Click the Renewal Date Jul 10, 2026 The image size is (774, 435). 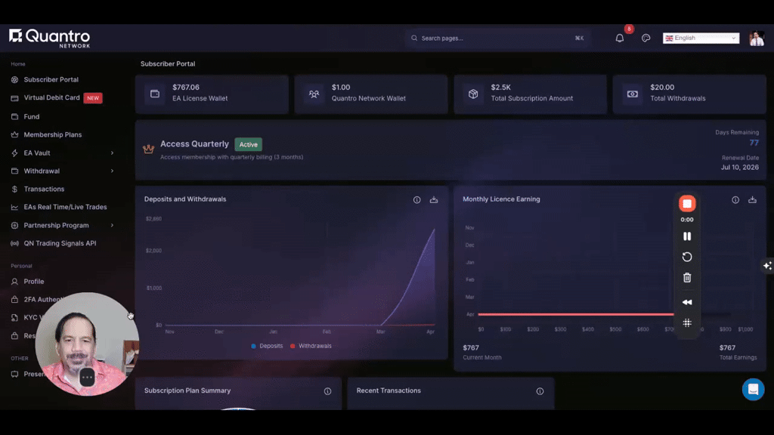[739, 167]
